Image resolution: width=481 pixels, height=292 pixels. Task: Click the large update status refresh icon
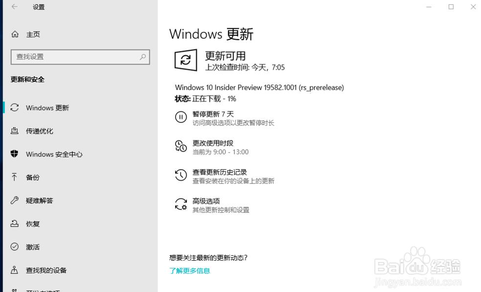click(185, 60)
